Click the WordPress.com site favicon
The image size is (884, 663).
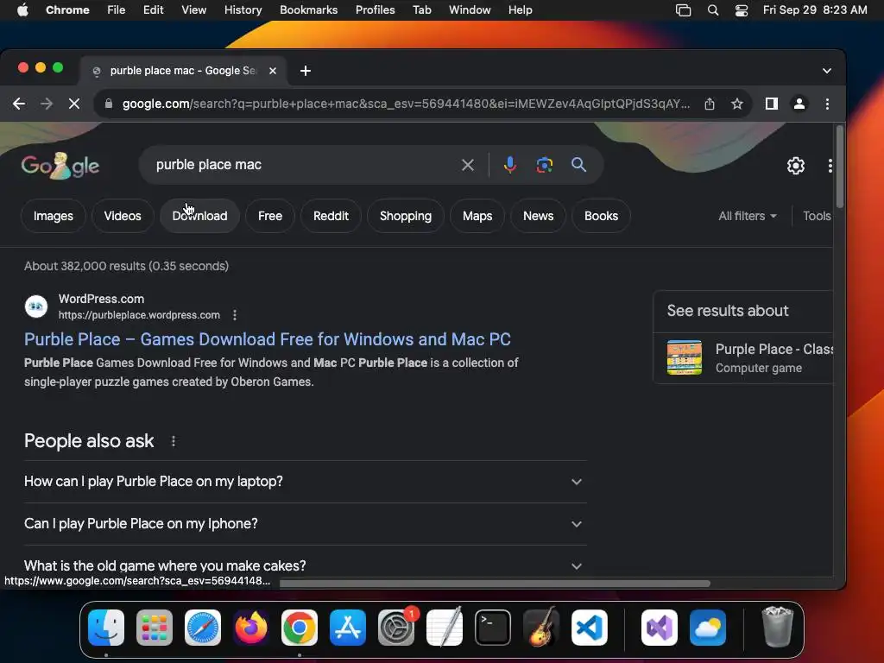pos(36,306)
